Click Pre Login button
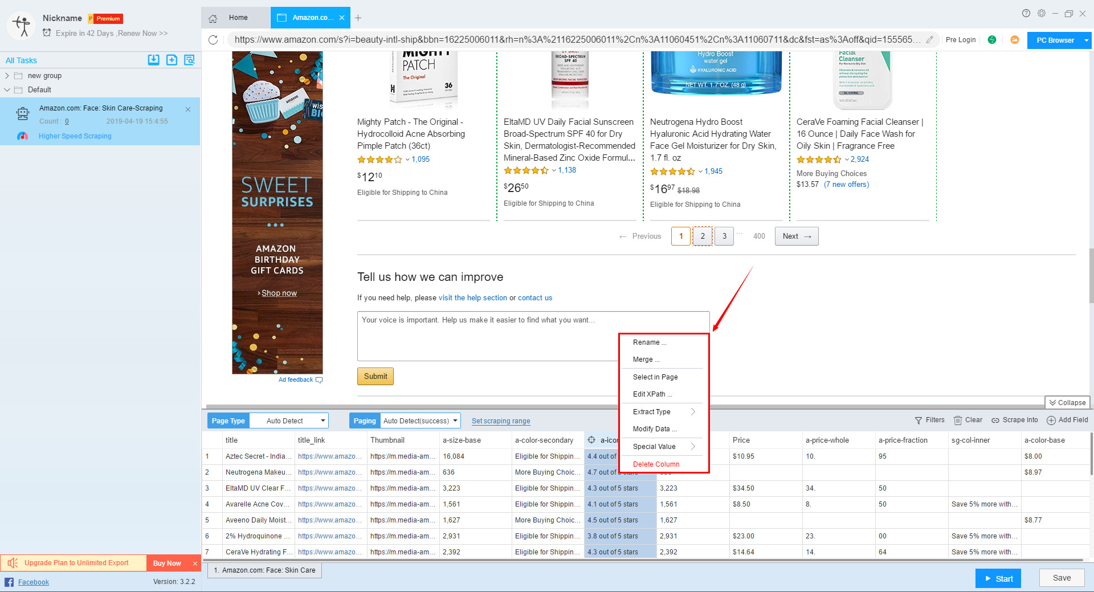1094x592 pixels. pyautogui.click(x=961, y=40)
